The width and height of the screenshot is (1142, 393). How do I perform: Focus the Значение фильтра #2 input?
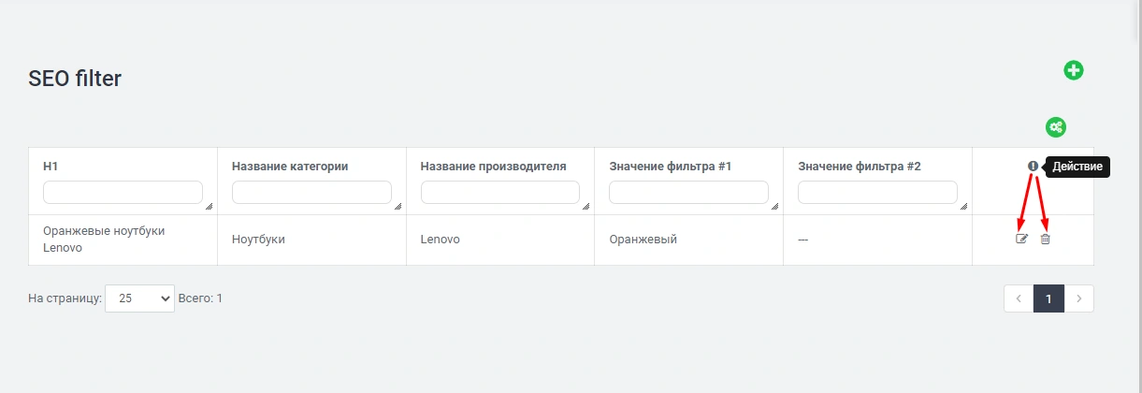click(x=876, y=193)
